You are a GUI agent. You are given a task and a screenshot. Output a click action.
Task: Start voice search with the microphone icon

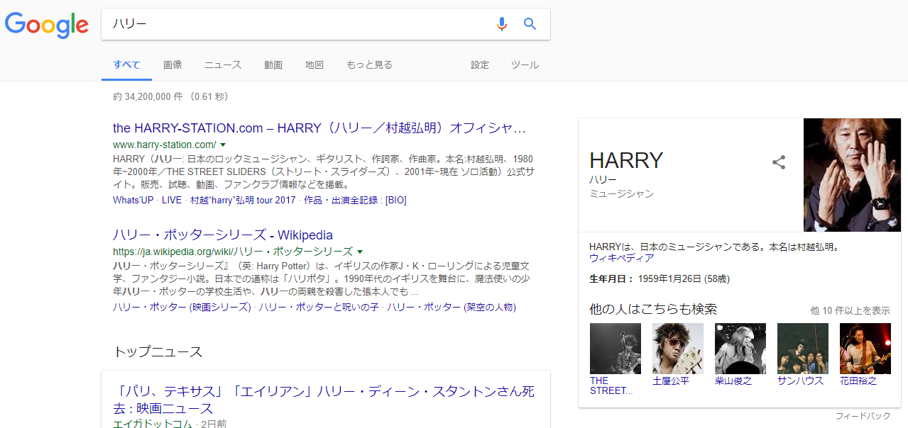coord(502,24)
